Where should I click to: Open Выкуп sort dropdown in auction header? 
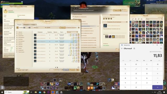(72, 32)
